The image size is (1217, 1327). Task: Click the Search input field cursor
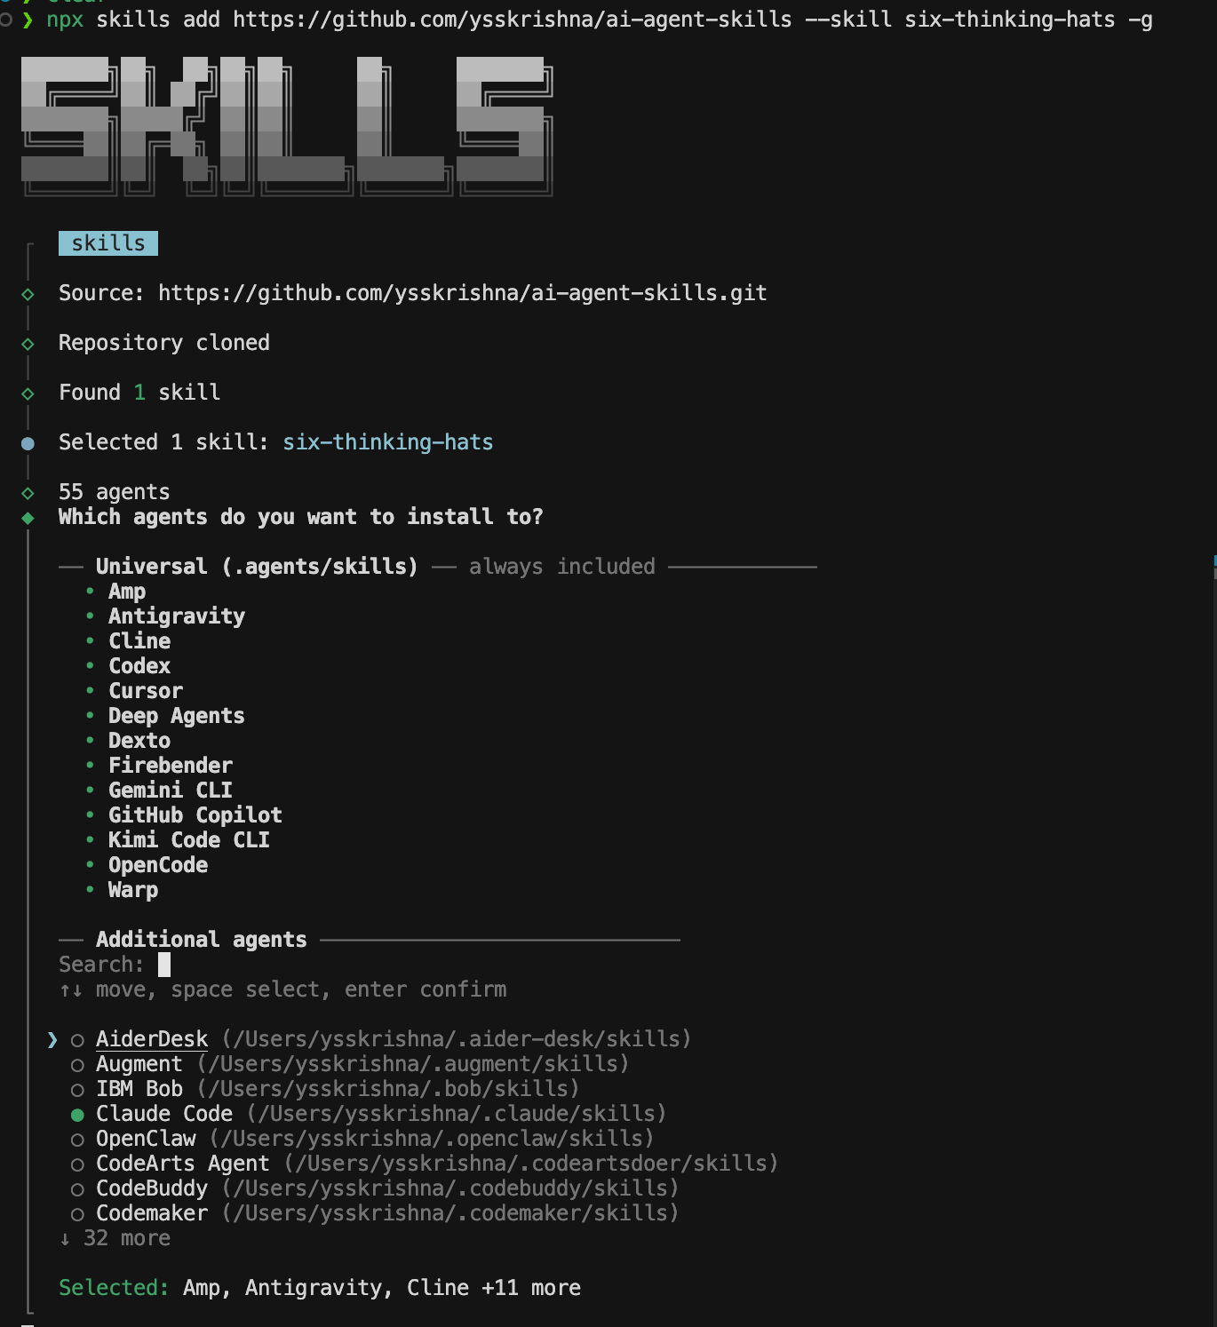[164, 965]
